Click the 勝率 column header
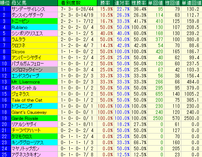The image size is (202, 157). pos(105,3)
